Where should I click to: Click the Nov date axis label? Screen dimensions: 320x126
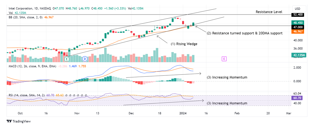pyautogui.click(x=77, y=113)
